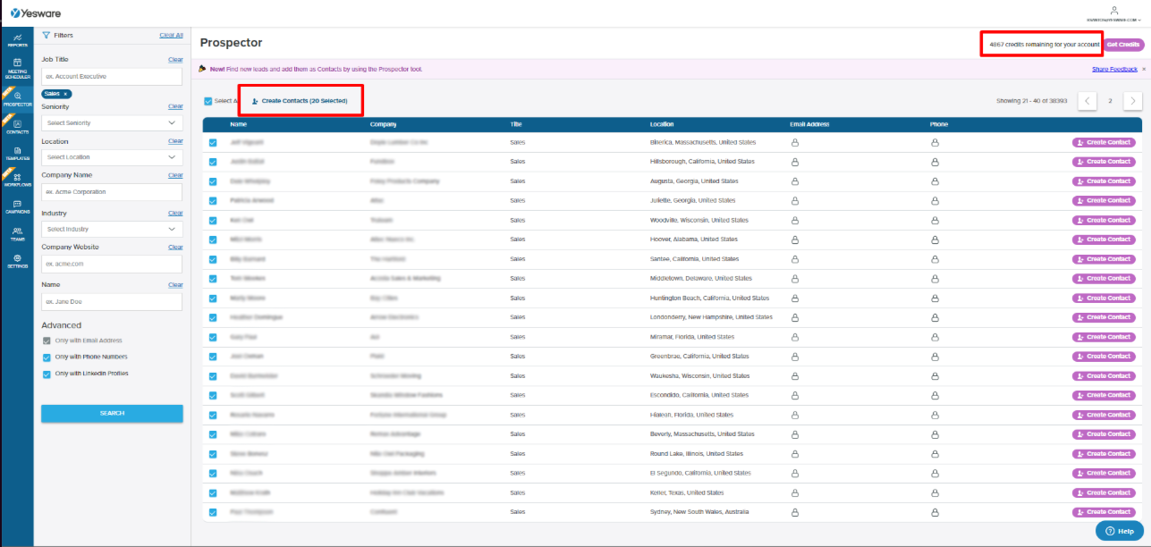Click phone lock icon in Hoover, Alabama row

click(x=935, y=240)
